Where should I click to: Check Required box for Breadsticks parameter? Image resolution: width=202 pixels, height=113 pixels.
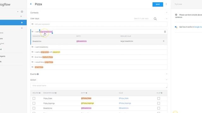34,108
